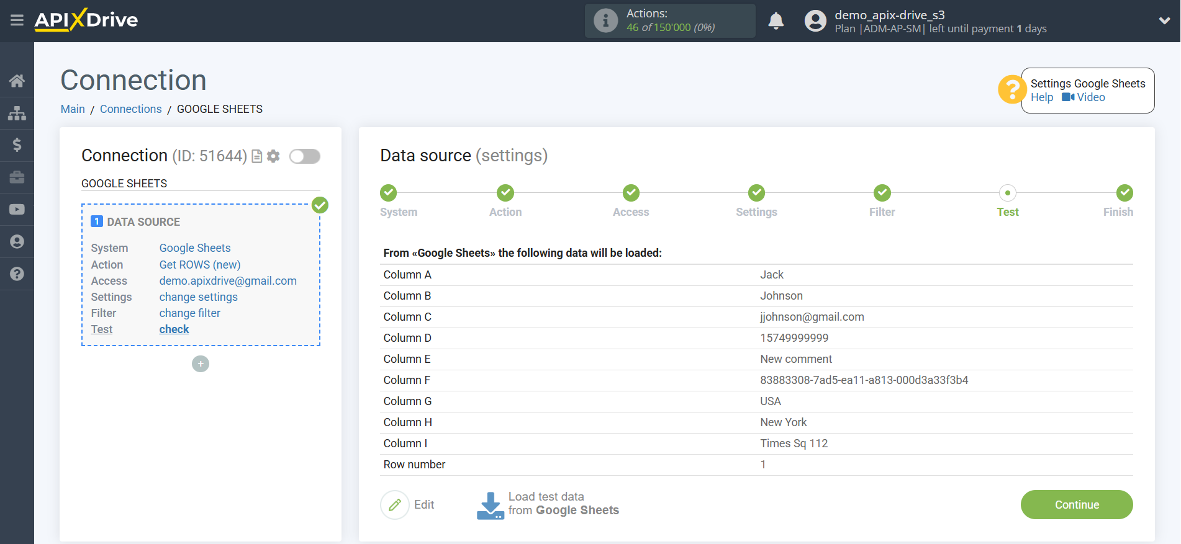The height and width of the screenshot is (544, 1181).
Task: Click the Edit pencil icon
Action: 395,505
